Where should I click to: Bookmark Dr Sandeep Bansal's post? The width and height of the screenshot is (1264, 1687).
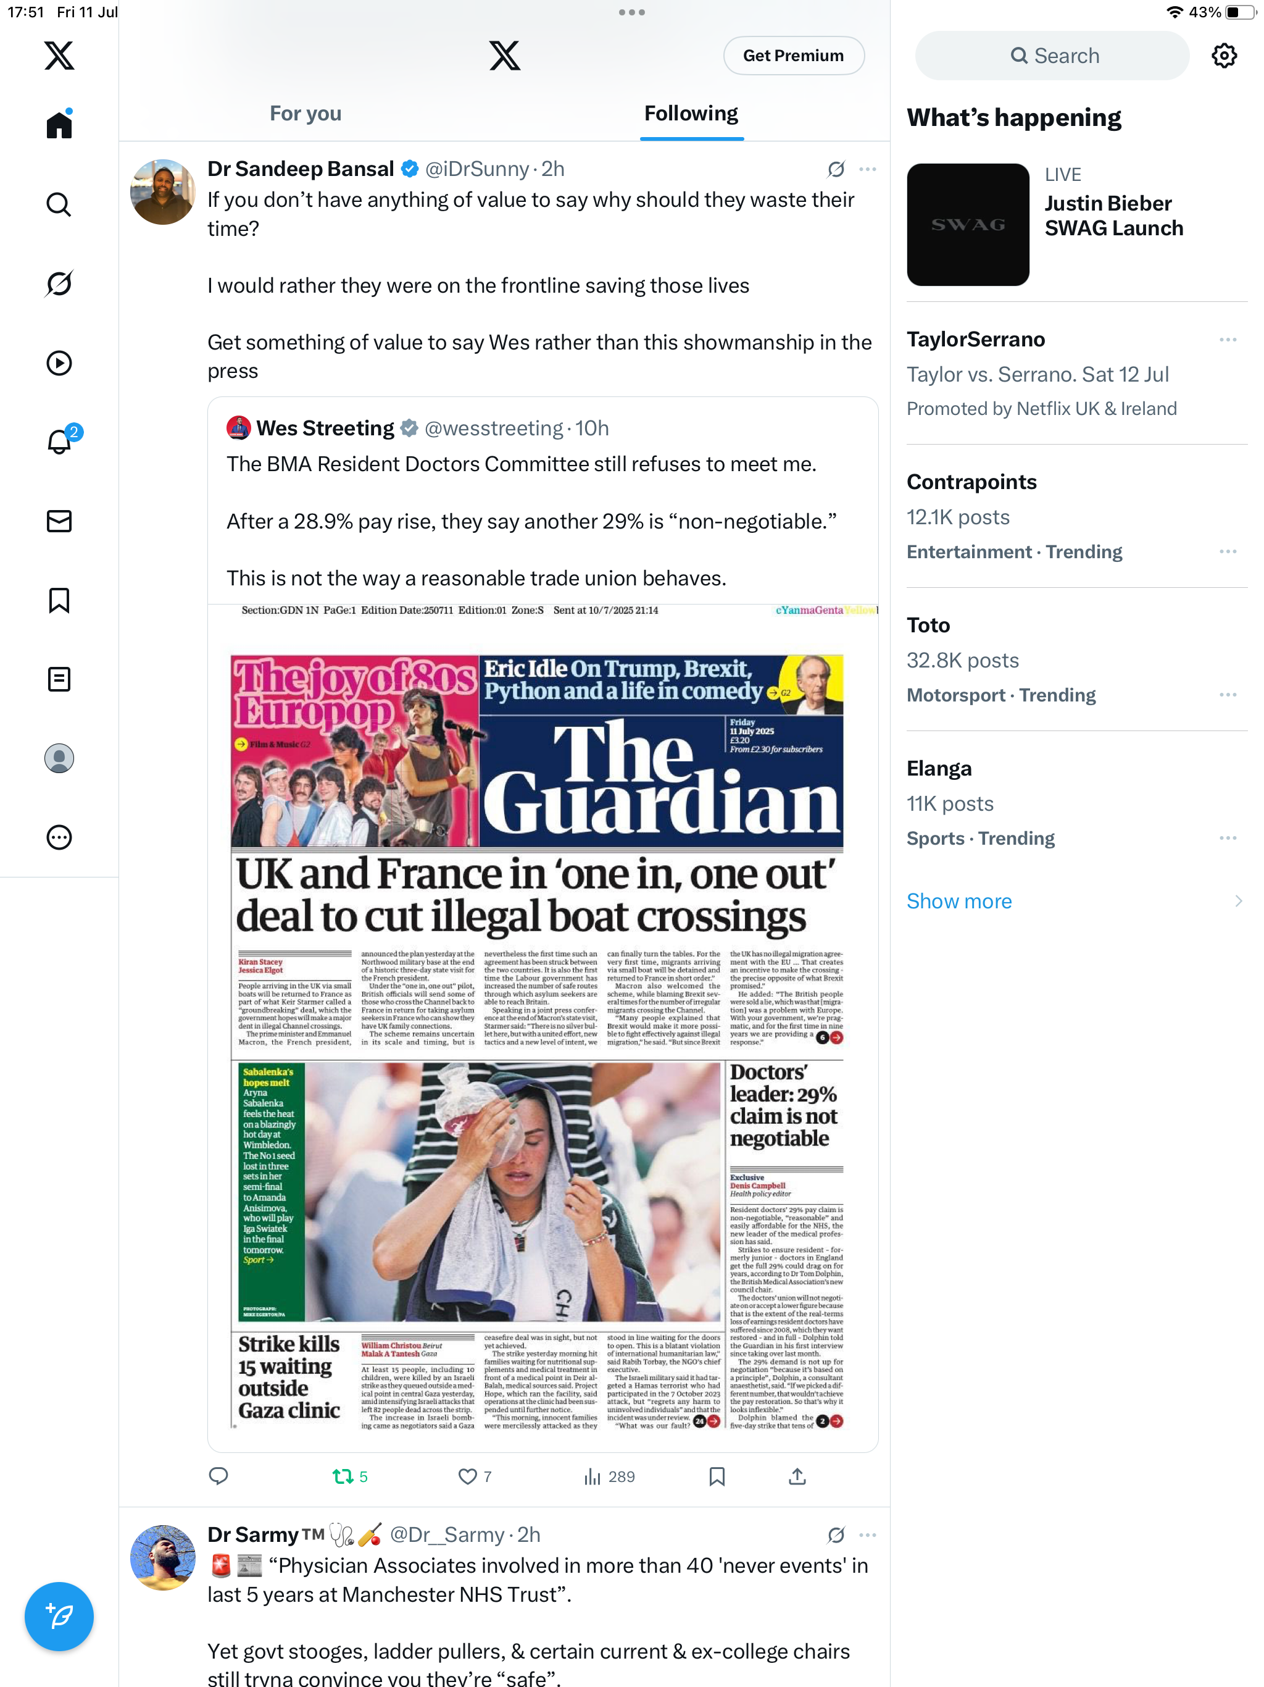pos(717,1476)
